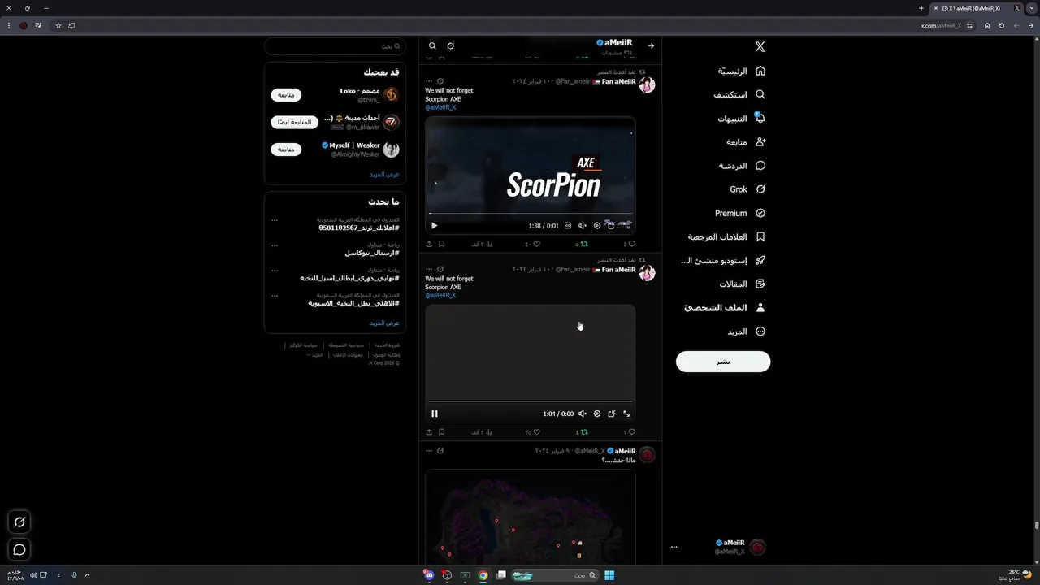Seek the ScorPion video progress bar
This screenshot has width=1040, height=585.
click(531, 214)
